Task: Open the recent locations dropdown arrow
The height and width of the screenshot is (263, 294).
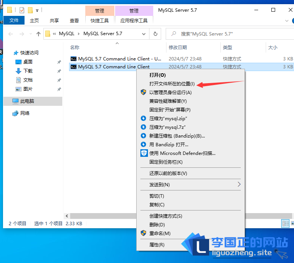Action: pyautogui.click(x=31, y=34)
